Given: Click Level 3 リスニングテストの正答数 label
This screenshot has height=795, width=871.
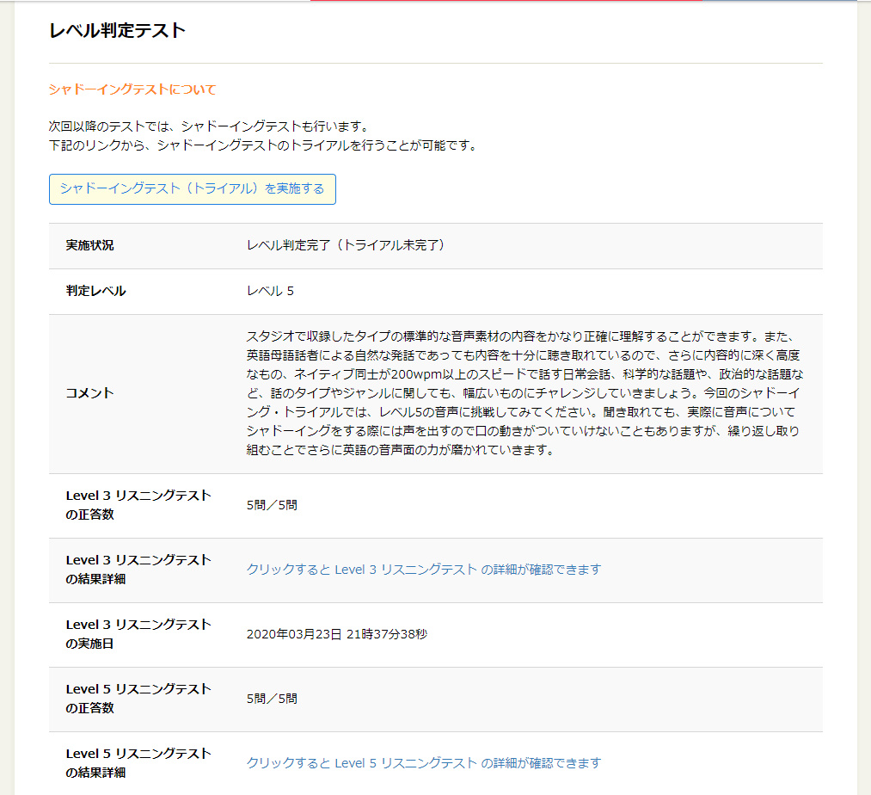Looking at the screenshot, I should [x=138, y=505].
